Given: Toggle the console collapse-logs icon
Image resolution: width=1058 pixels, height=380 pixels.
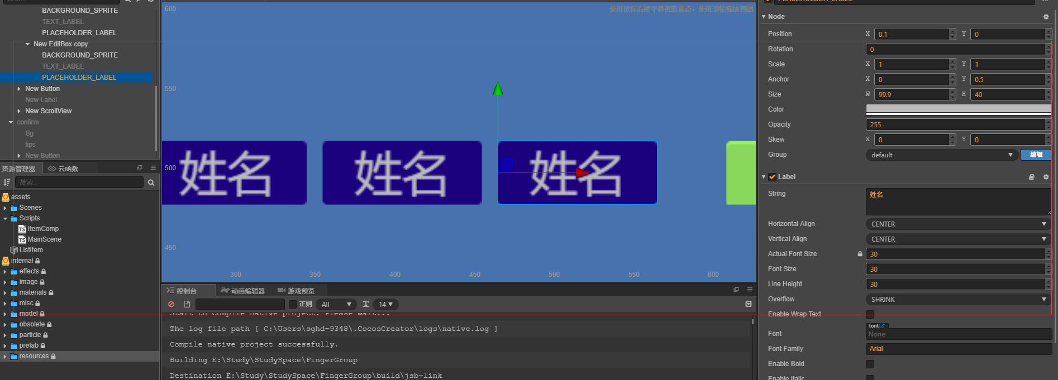Looking at the screenshot, I should 749,304.
